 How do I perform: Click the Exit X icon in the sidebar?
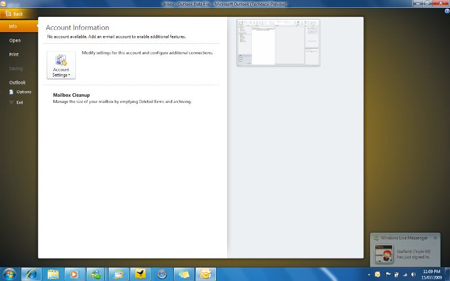point(11,102)
